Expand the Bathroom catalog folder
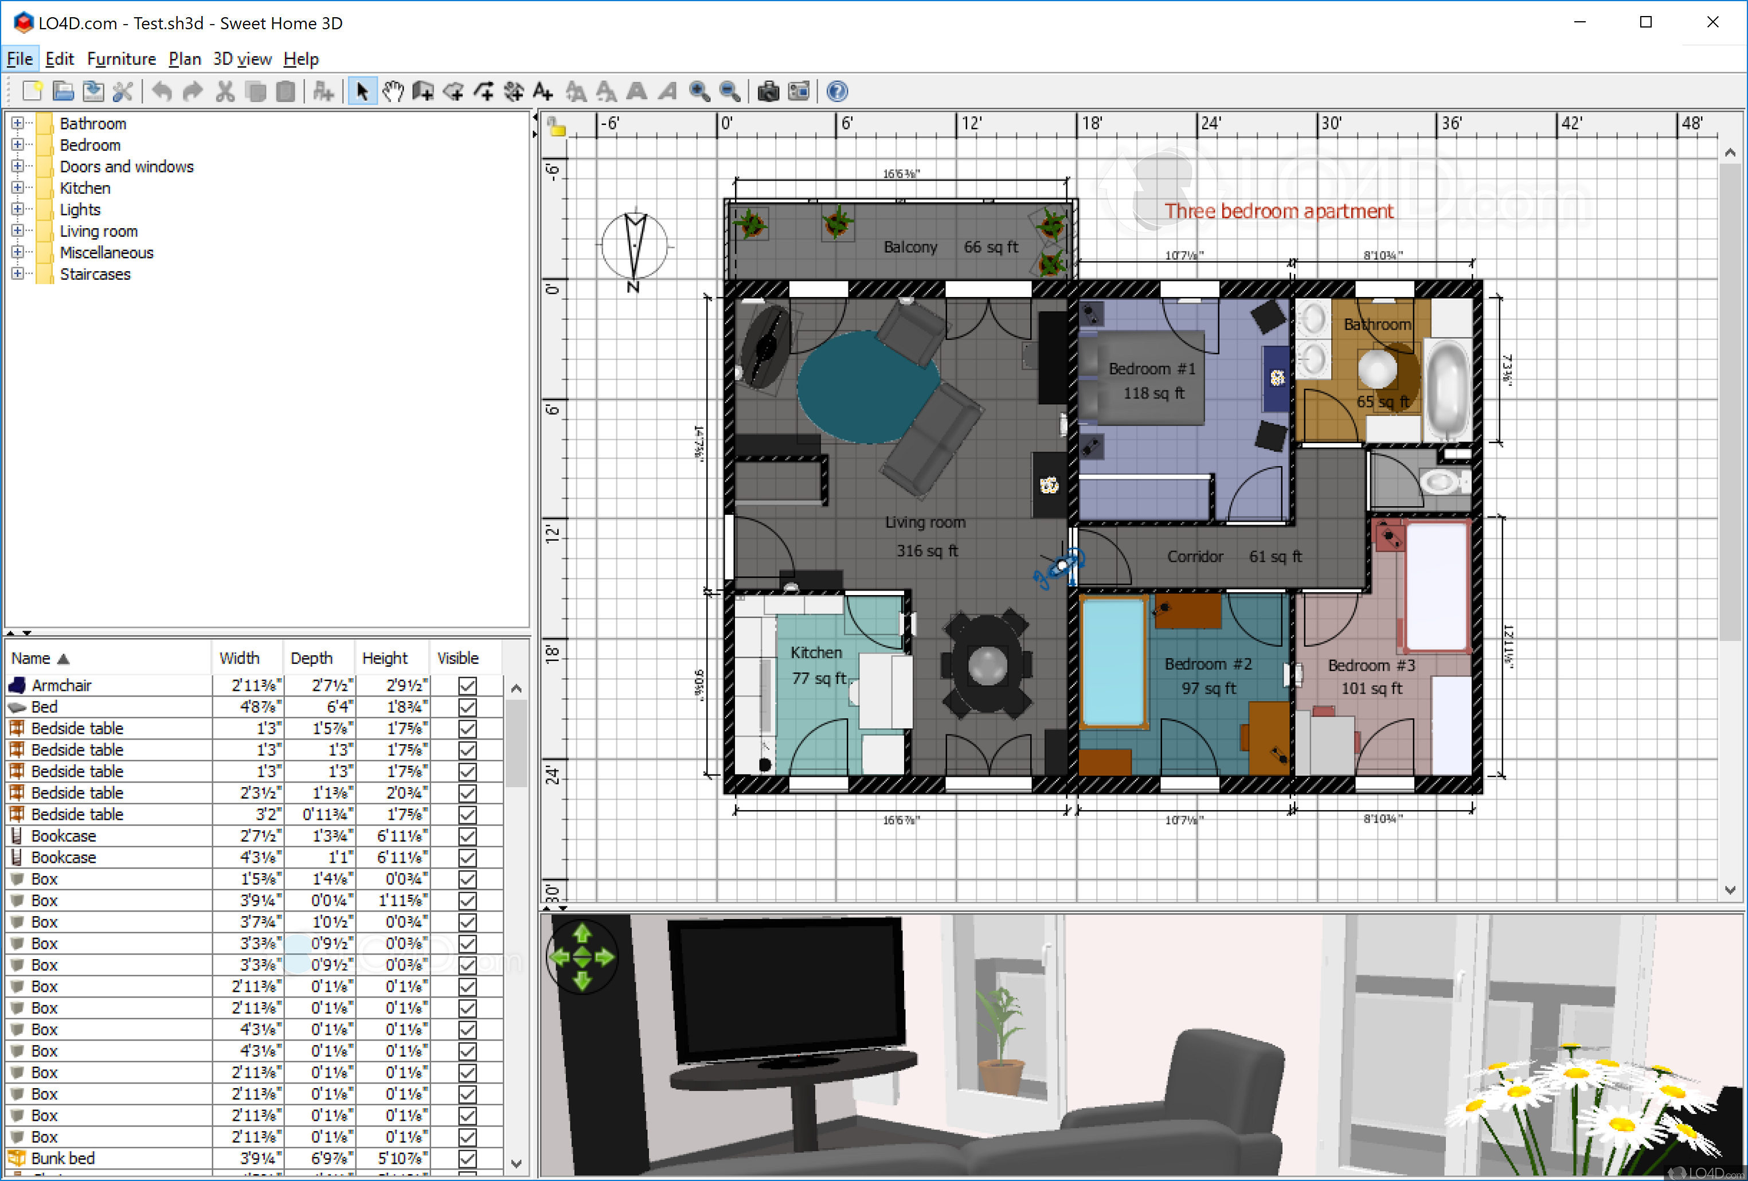 (17, 123)
